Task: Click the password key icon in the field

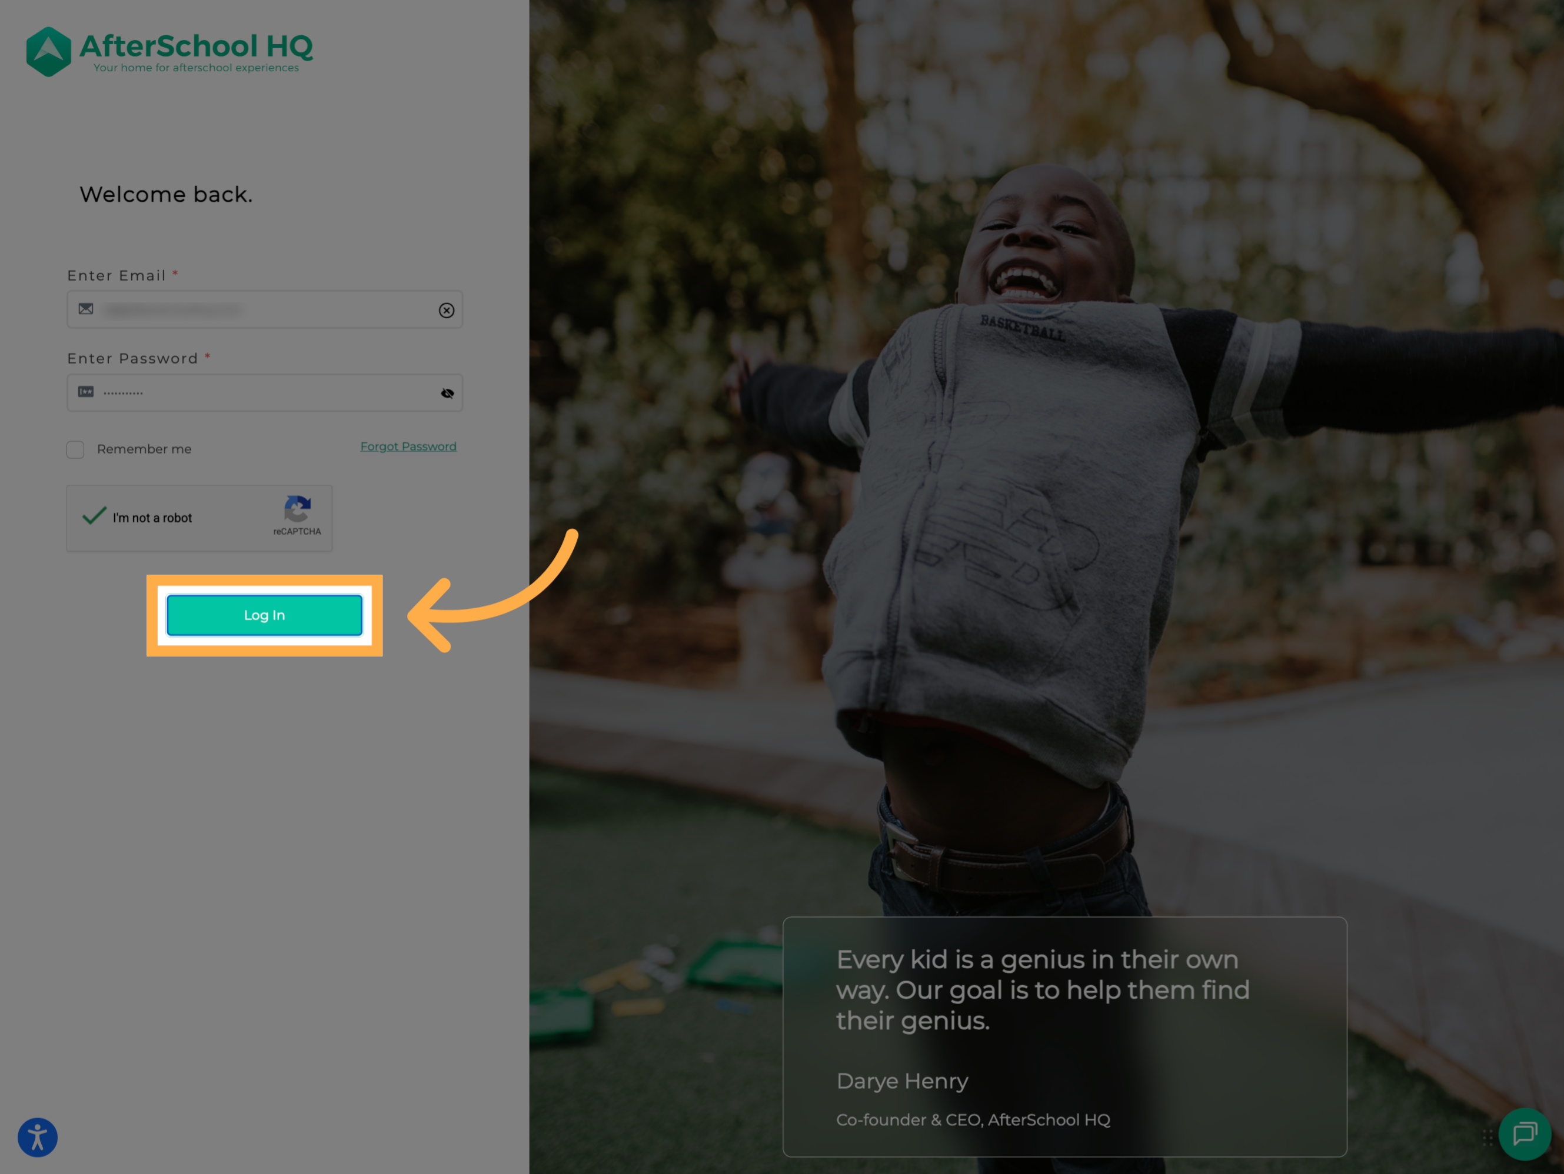Action: 85,392
